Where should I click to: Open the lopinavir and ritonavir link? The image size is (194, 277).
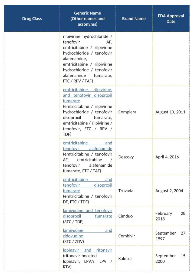pyautogui.click(x=87, y=250)
